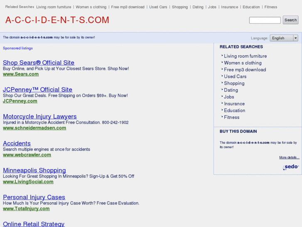302x227 pixels.
Task: Click the 'How Much Is Your Personal Injury' description
Action: click(x=71, y=203)
